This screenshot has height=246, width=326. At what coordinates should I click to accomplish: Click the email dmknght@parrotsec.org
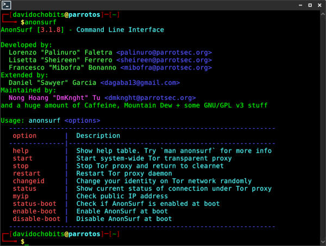(x=150, y=98)
